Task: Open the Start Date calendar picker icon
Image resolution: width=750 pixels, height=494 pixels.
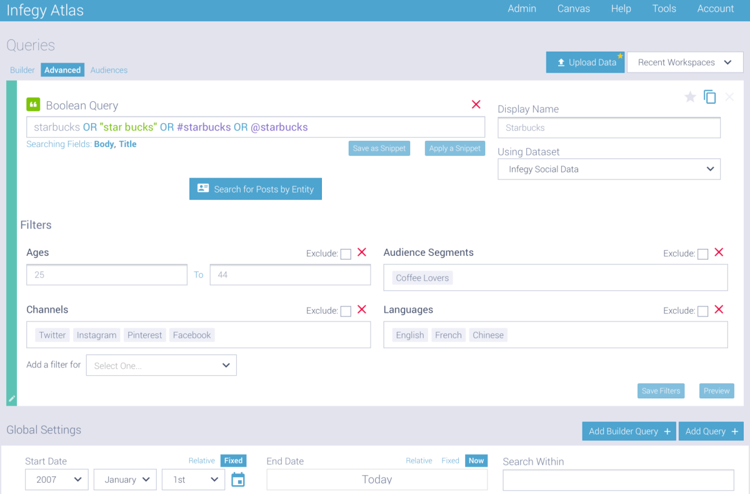Action: (237, 480)
